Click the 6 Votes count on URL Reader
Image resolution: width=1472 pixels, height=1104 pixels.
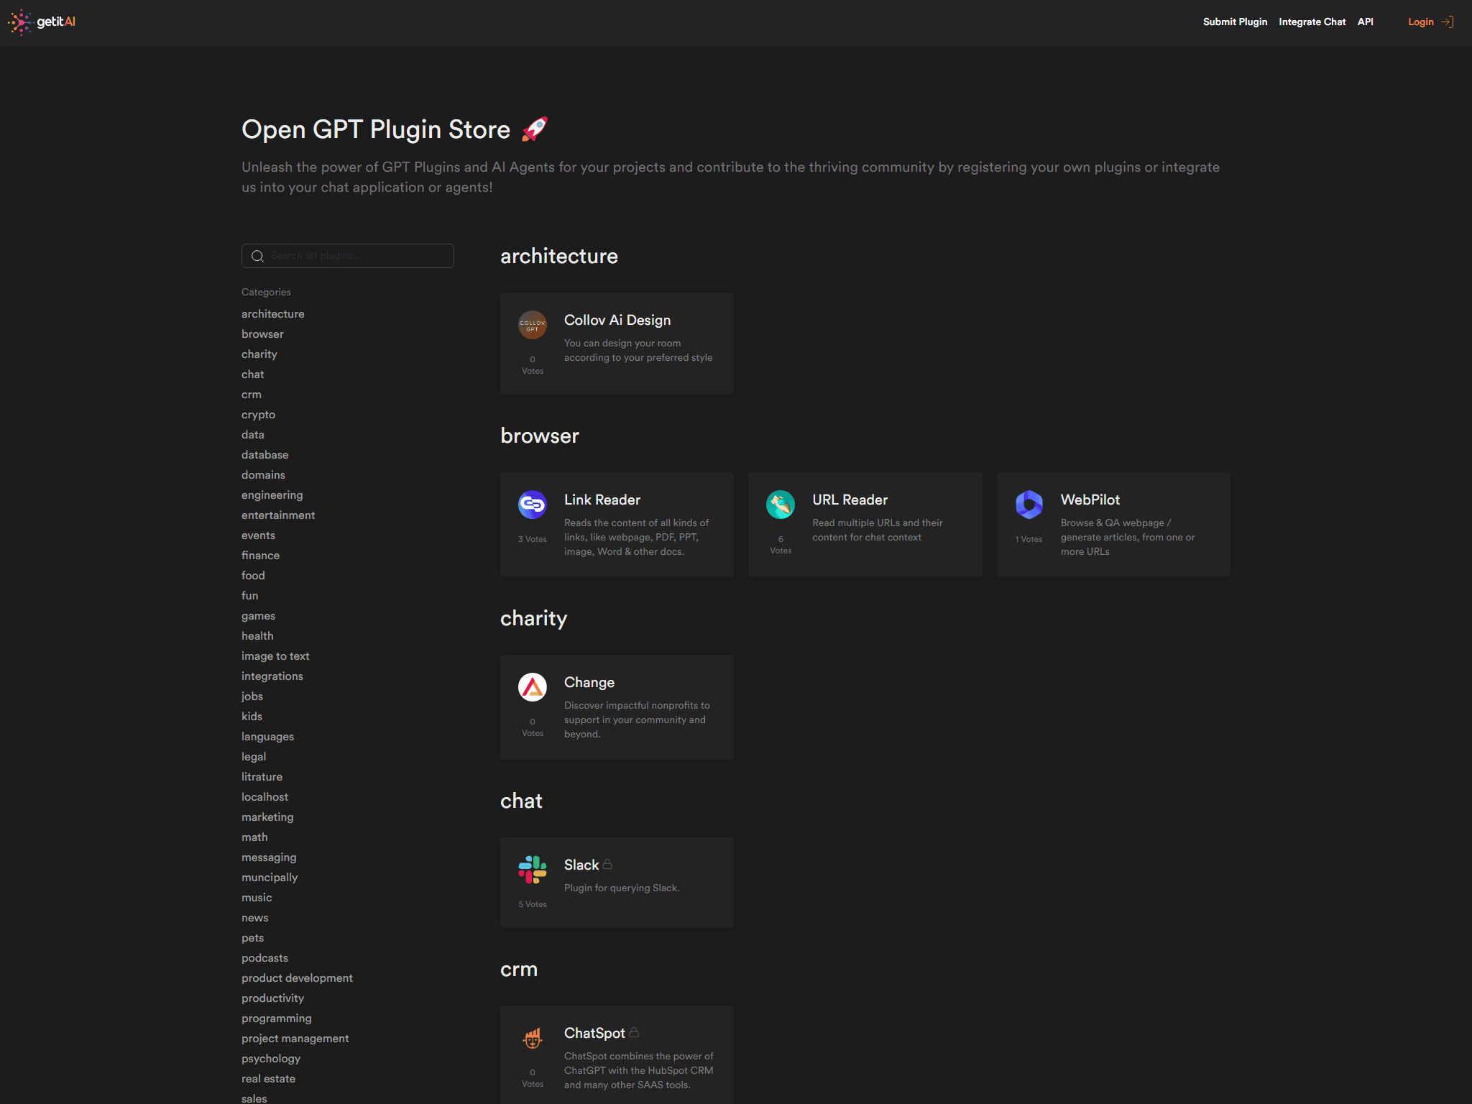(x=781, y=545)
